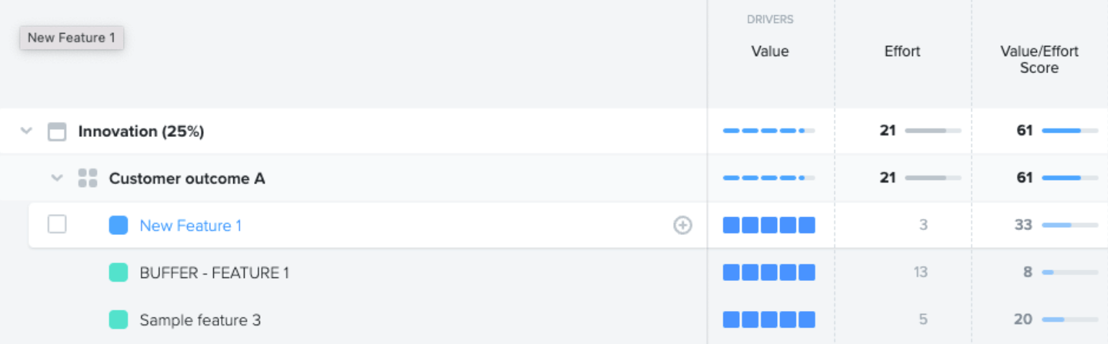Tick the checkbox beside New Feature 1
Viewport: 1108px width, 344px height.
tap(57, 225)
